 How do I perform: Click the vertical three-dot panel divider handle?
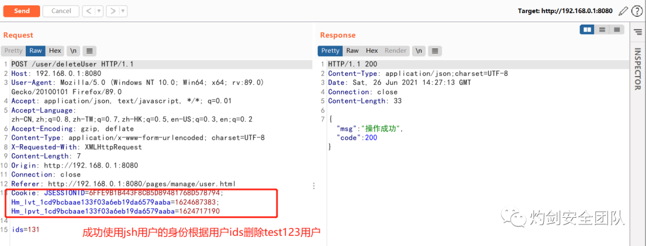(315, 186)
